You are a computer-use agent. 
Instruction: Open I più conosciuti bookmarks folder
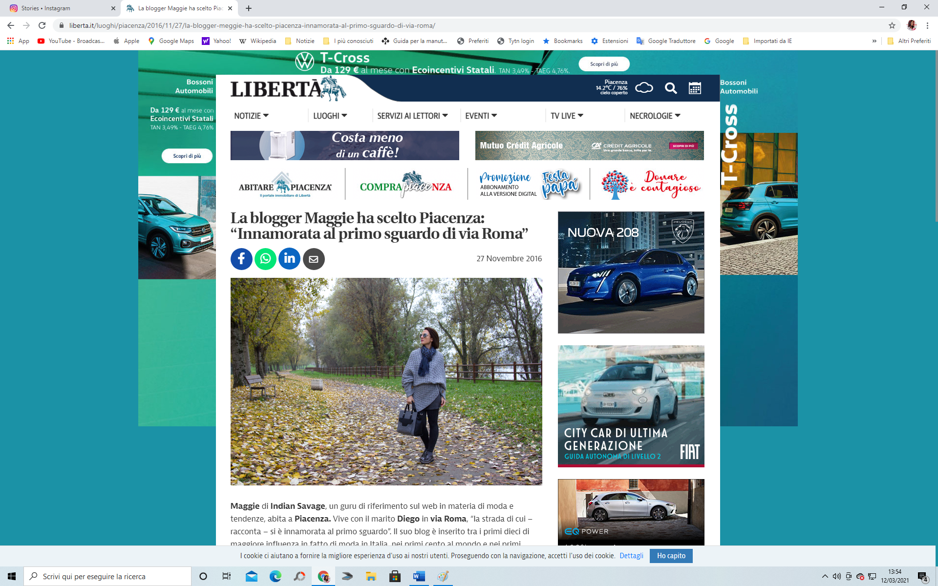pyautogui.click(x=348, y=41)
